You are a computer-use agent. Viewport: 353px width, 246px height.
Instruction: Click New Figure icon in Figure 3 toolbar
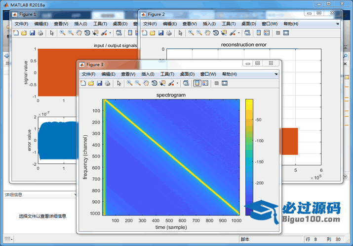[83, 83]
